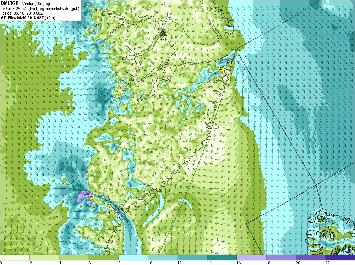The width and height of the screenshot is (355, 265).
Task: Click the 'DMI/IGB : Vindur (10m) og' title line
Action: (x=25, y=4)
